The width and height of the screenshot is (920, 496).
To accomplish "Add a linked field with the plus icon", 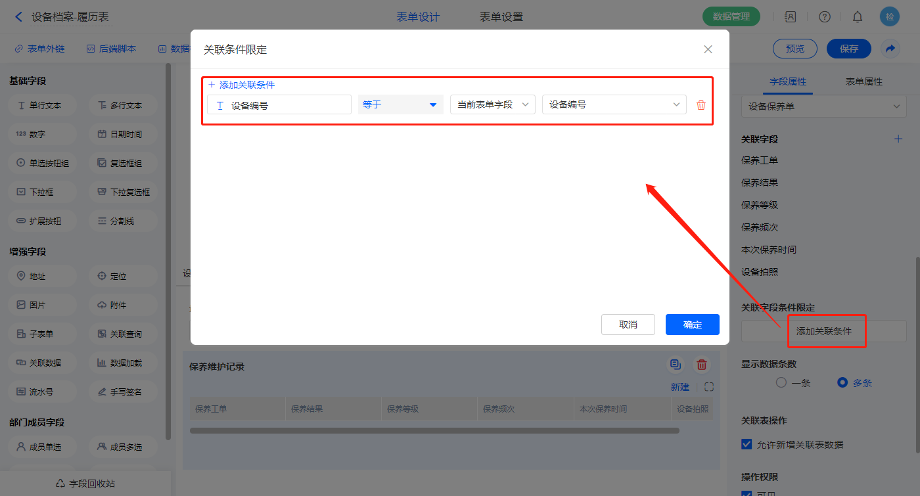I will pos(898,139).
